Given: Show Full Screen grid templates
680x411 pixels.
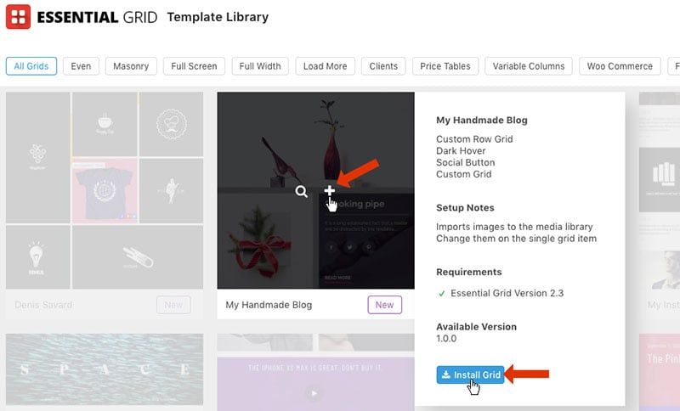Looking at the screenshot, I should click(x=194, y=66).
